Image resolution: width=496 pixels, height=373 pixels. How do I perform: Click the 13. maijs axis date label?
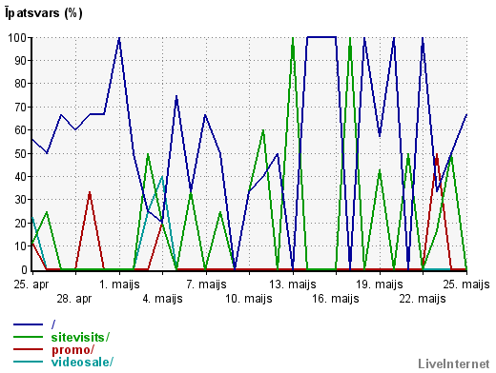pos(293,285)
